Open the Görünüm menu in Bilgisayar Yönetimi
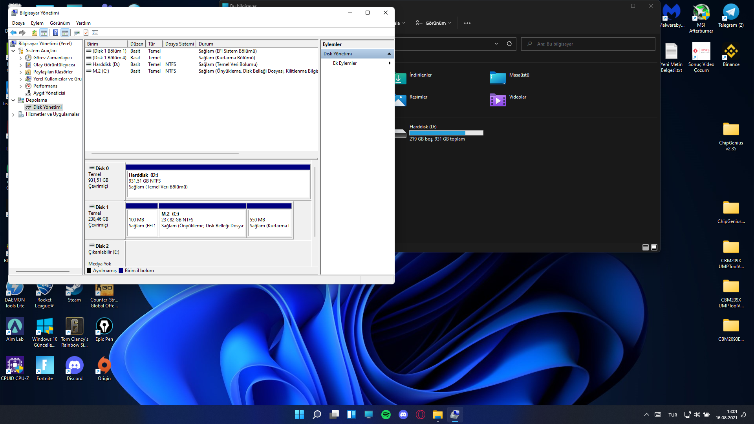Viewport: 754px width, 424px height. coord(60,23)
